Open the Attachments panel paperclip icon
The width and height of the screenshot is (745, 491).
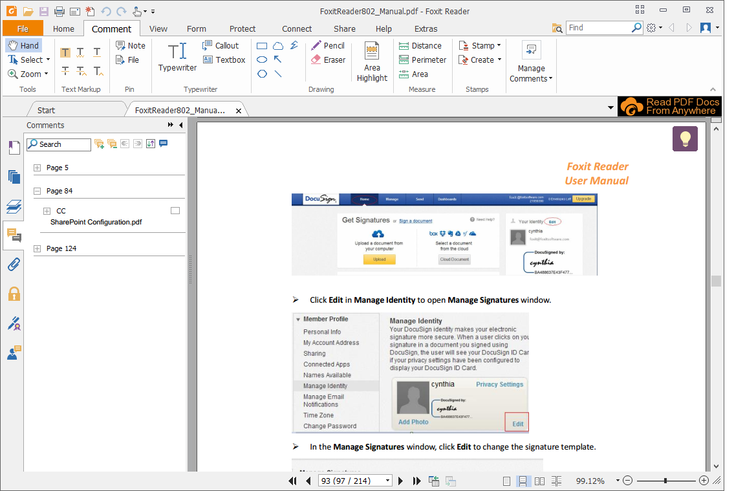pos(14,264)
